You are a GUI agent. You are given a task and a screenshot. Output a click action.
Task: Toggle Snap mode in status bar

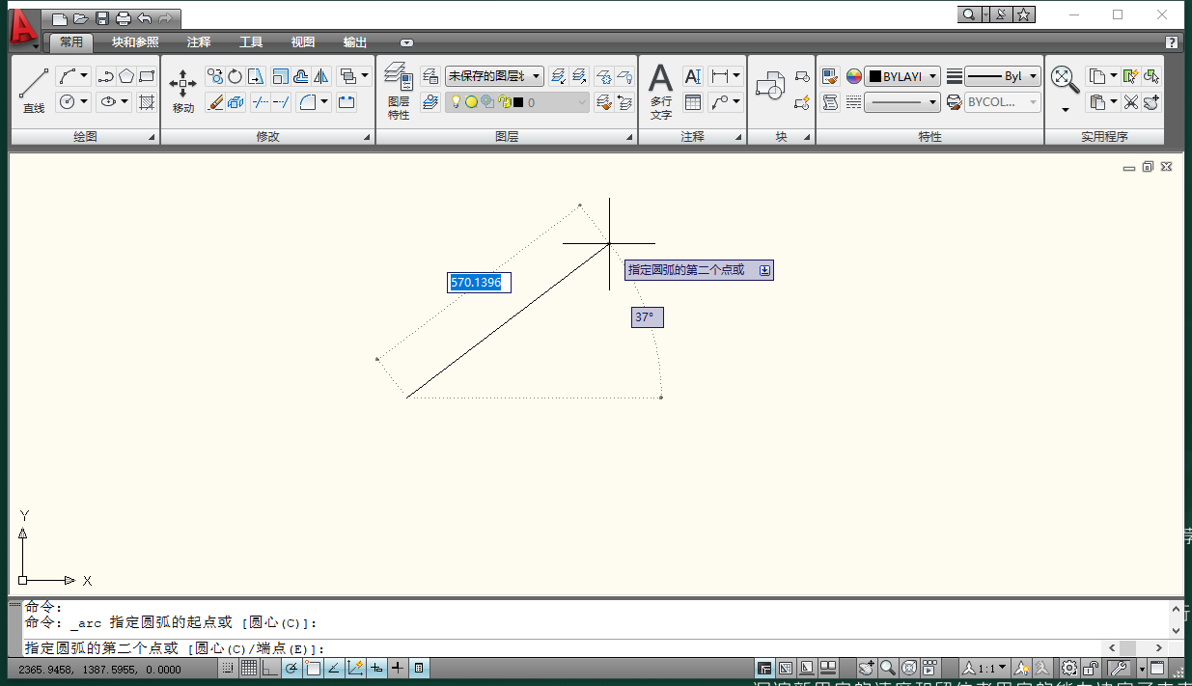pyautogui.click(x=227, y=668)
